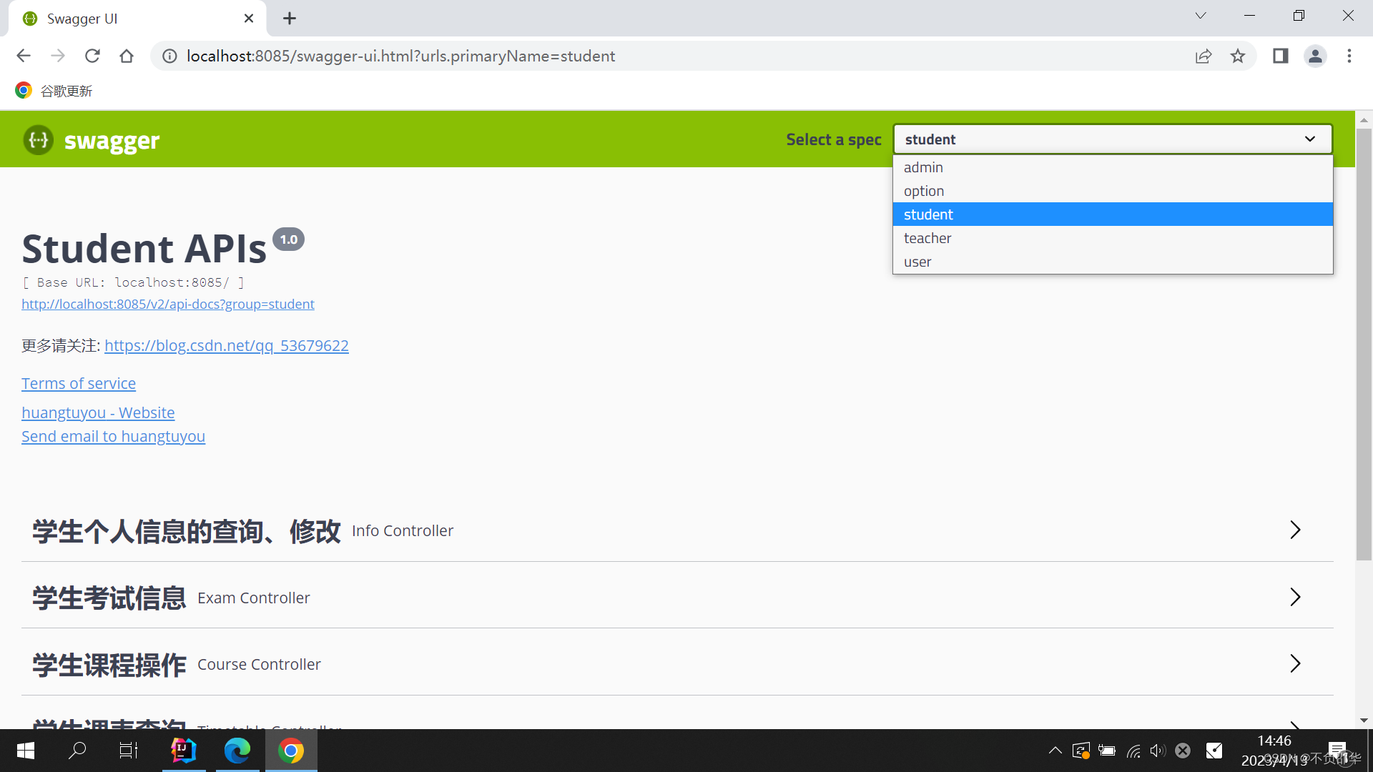Click the swagger logo icon
The width and height of the screenshot is (1373, 772).
(x=38, y=140)
